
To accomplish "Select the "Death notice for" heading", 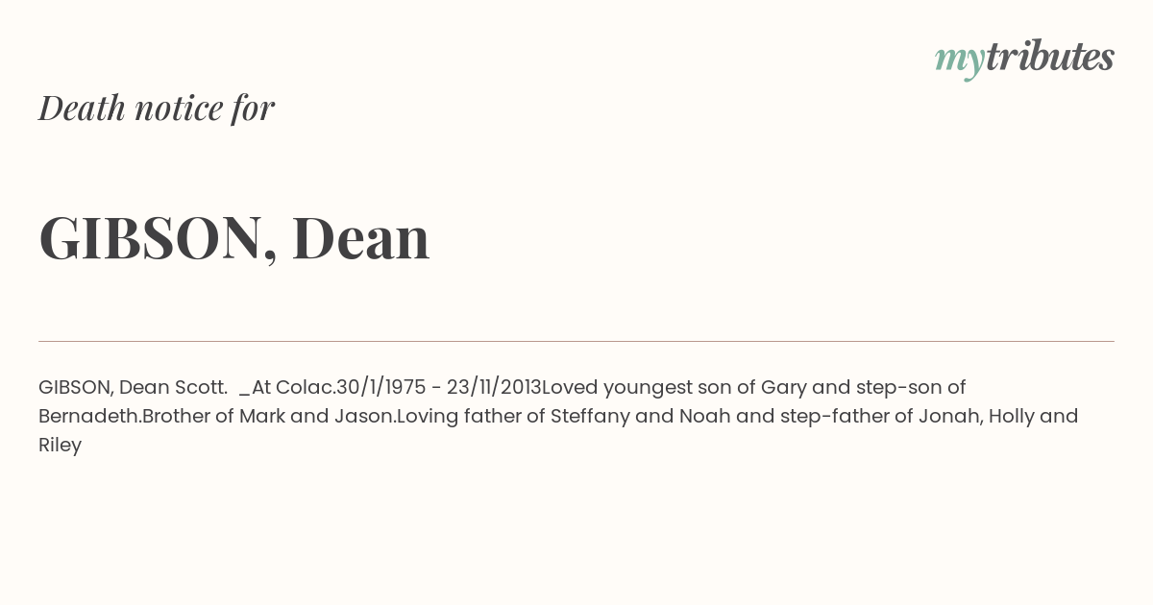I will point(157,108).
